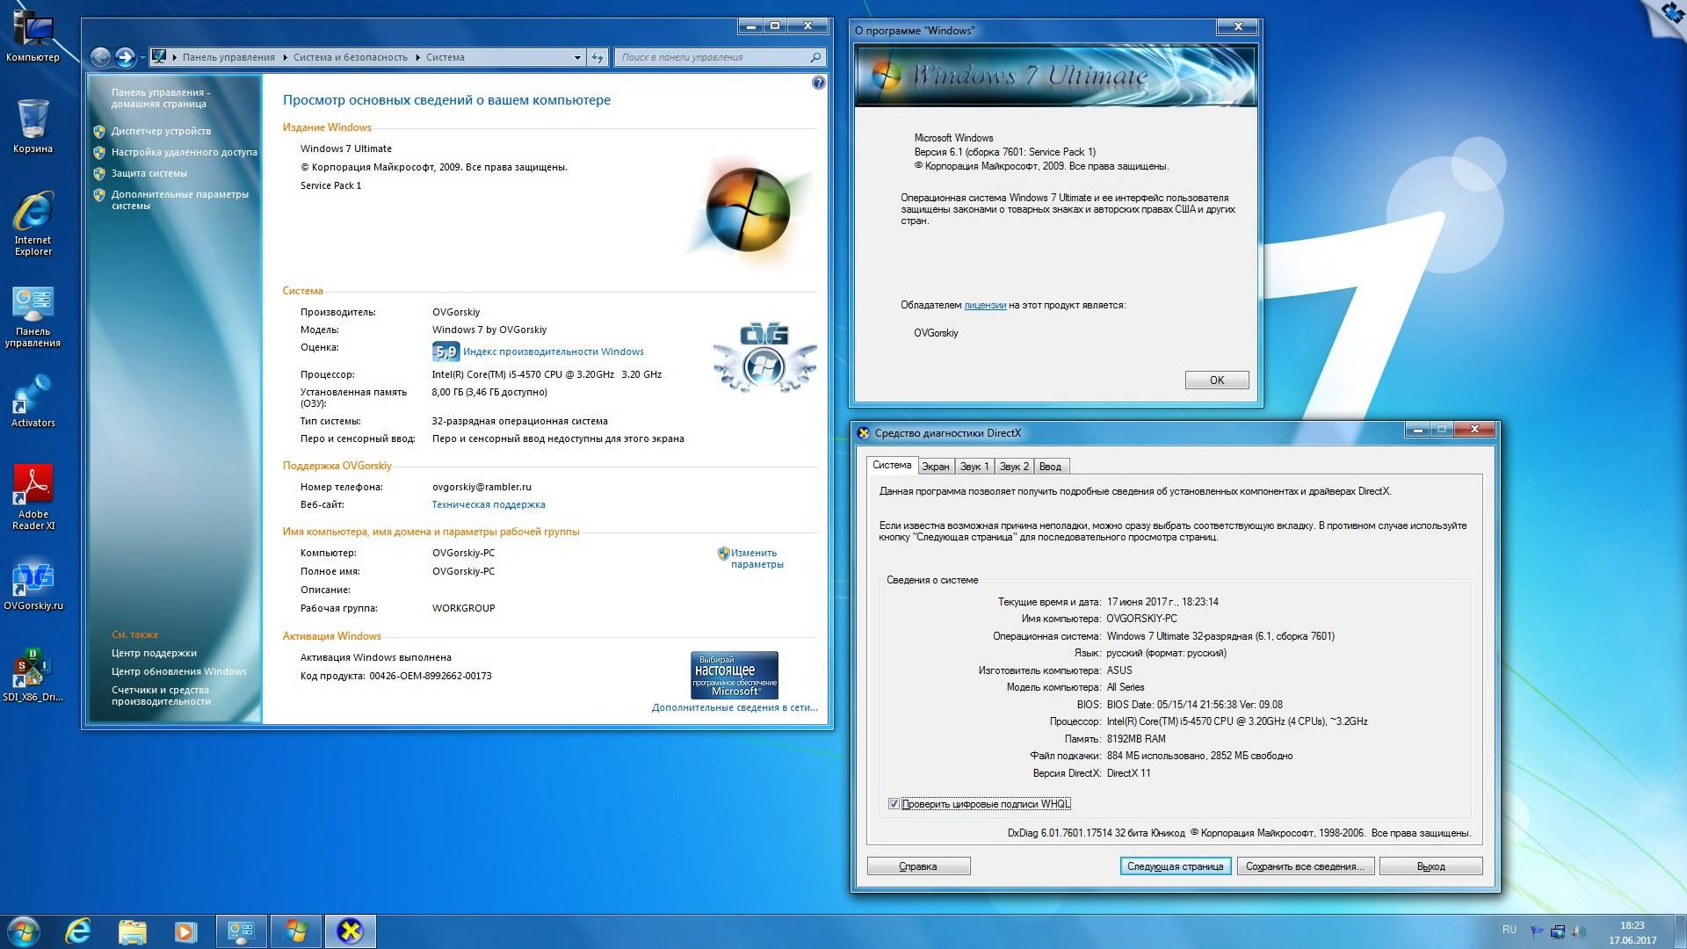Open Индекс производительности Windows link

pos(554,351)
